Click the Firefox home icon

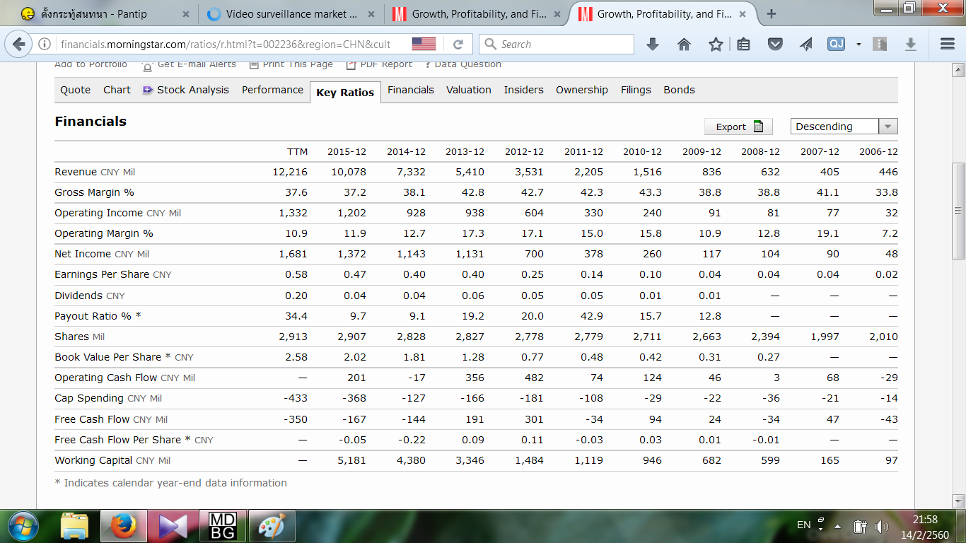684,45
